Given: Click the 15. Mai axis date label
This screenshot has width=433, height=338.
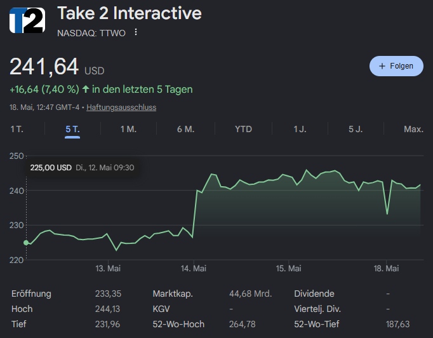Looking at the screenshot, I should click(x=289, y=268).
